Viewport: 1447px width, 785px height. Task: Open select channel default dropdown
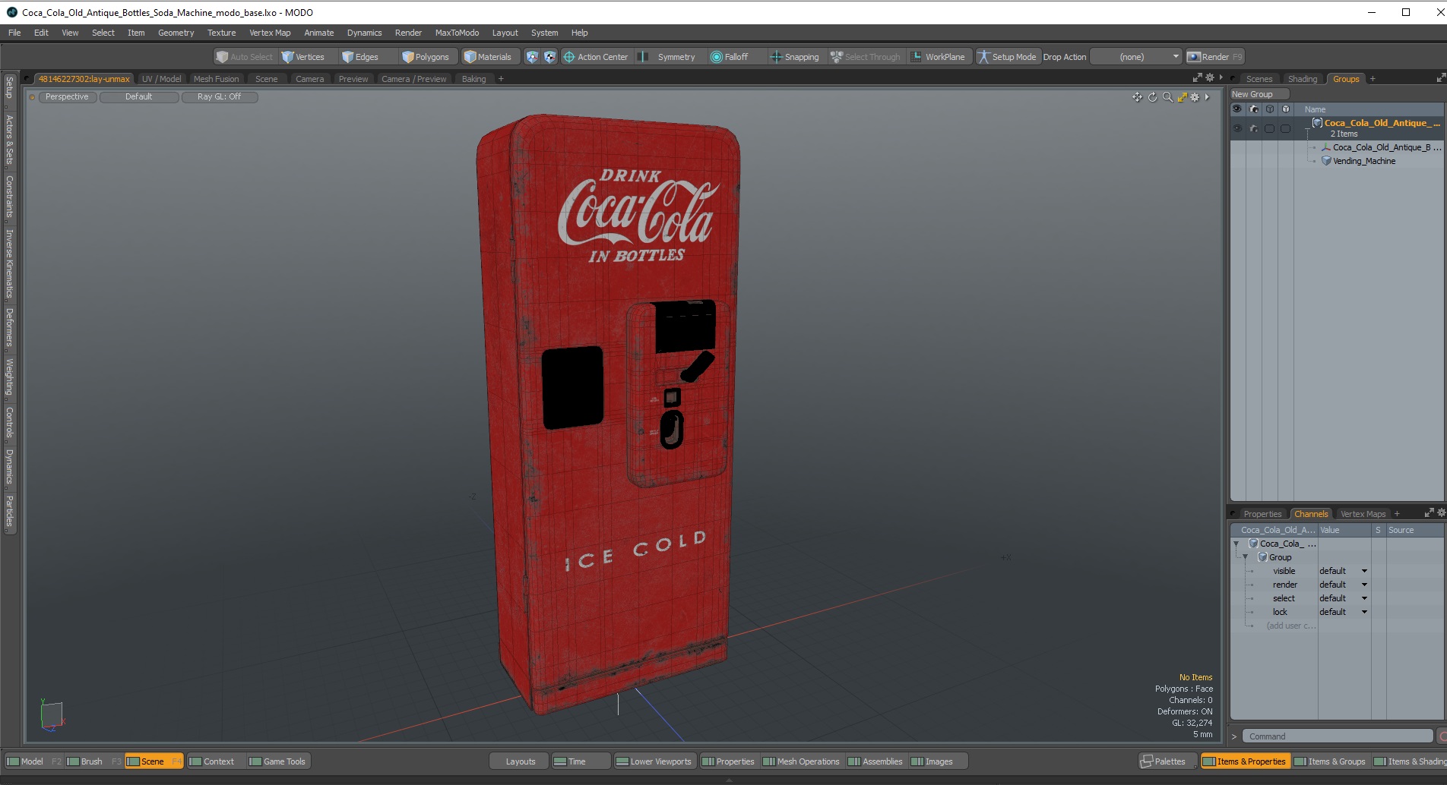tap(1344, 598)
